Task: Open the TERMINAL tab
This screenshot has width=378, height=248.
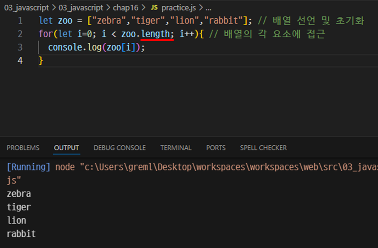Action: [176, 148]
